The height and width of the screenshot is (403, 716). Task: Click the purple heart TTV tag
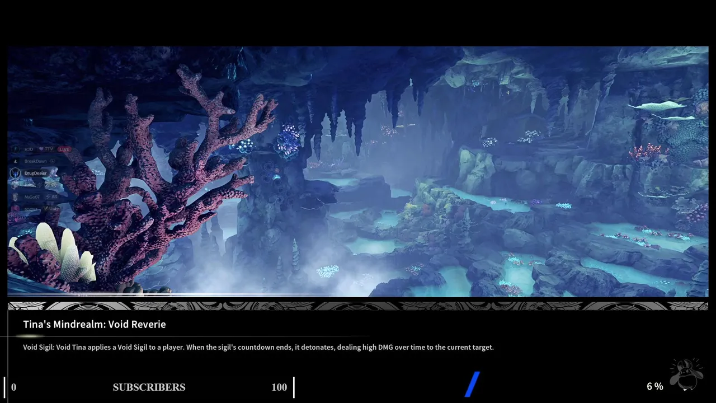(46, 149)
